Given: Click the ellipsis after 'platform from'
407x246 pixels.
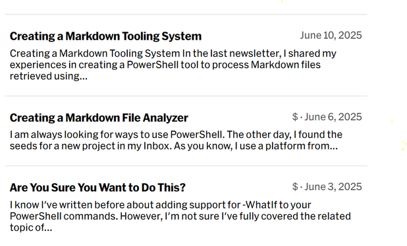Looking at the screenshot, I should tap(333, 148).
